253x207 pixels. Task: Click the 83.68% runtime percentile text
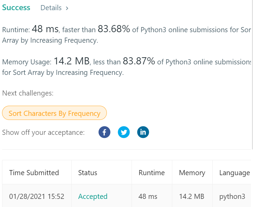[x=114, y=29]
